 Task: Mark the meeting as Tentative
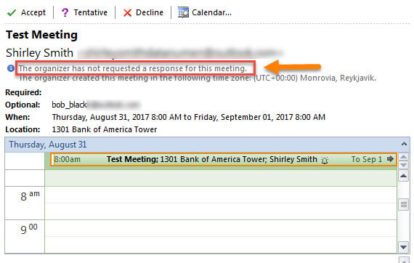coord(84,12)
